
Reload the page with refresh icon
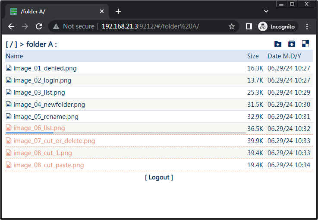click(x=39, y=26)
